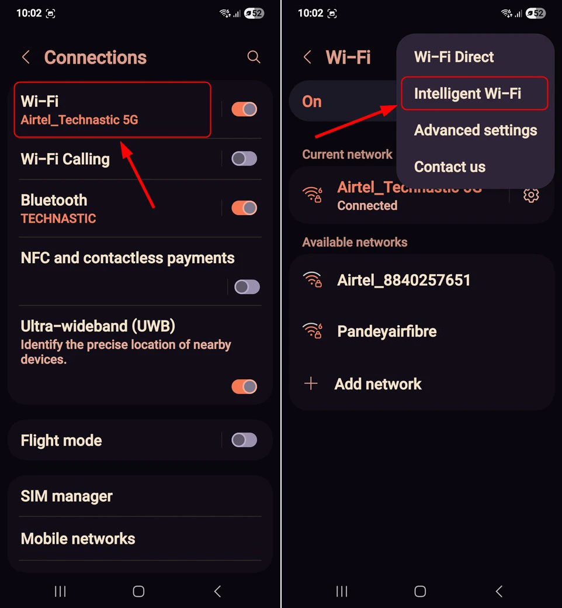562x608 pixels.
Task: Enable the Wi-Fi Calling switch
Action: point(244,158)
